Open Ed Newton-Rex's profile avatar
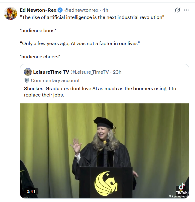The width and height of the screenshot is (195, 202). (x=10, y=13)
